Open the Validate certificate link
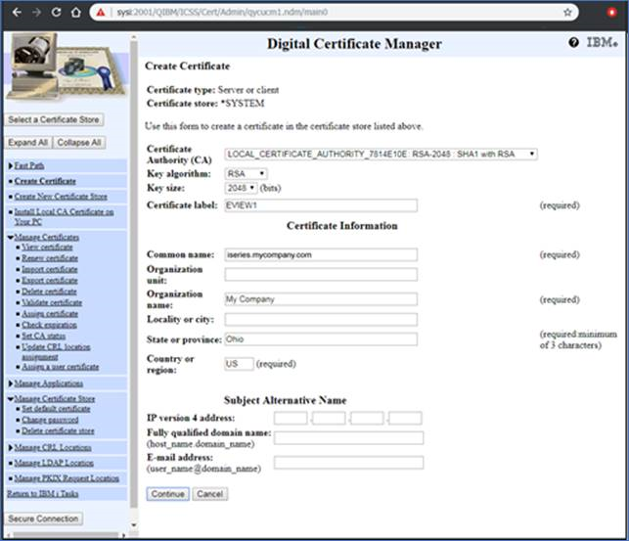This screenshot has width=629, height=541. pos(52,302)
